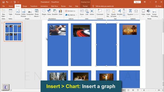Click My Add-ins button
The image size is (164, 92).
[x=70, y=15]
